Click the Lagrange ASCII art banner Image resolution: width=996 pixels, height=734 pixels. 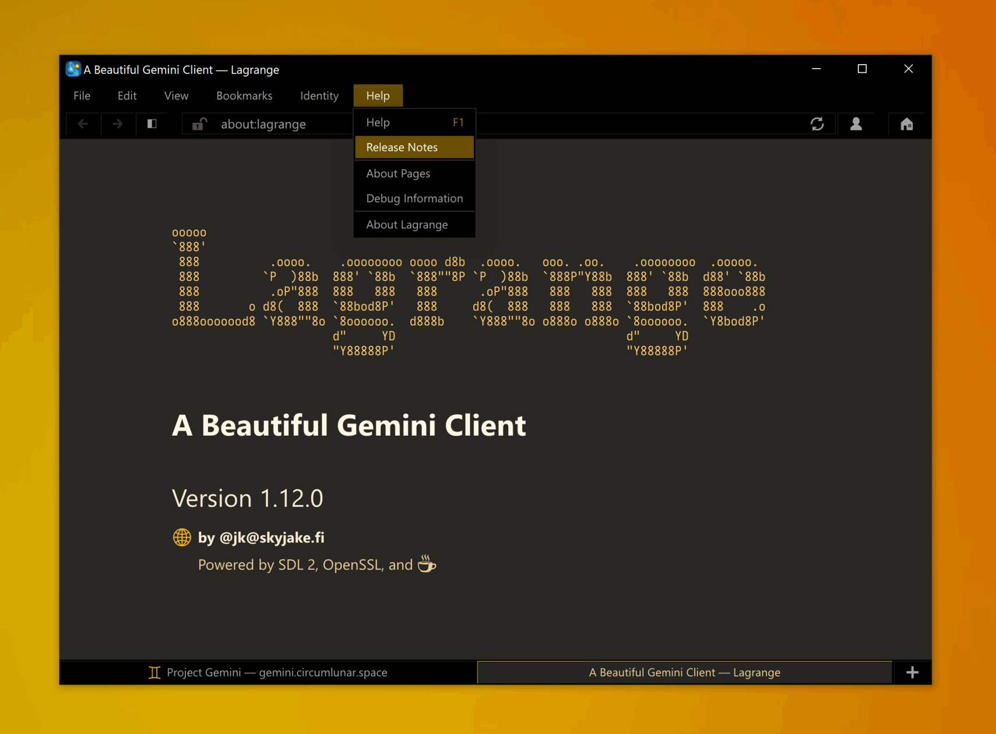(x=469, y=292)
